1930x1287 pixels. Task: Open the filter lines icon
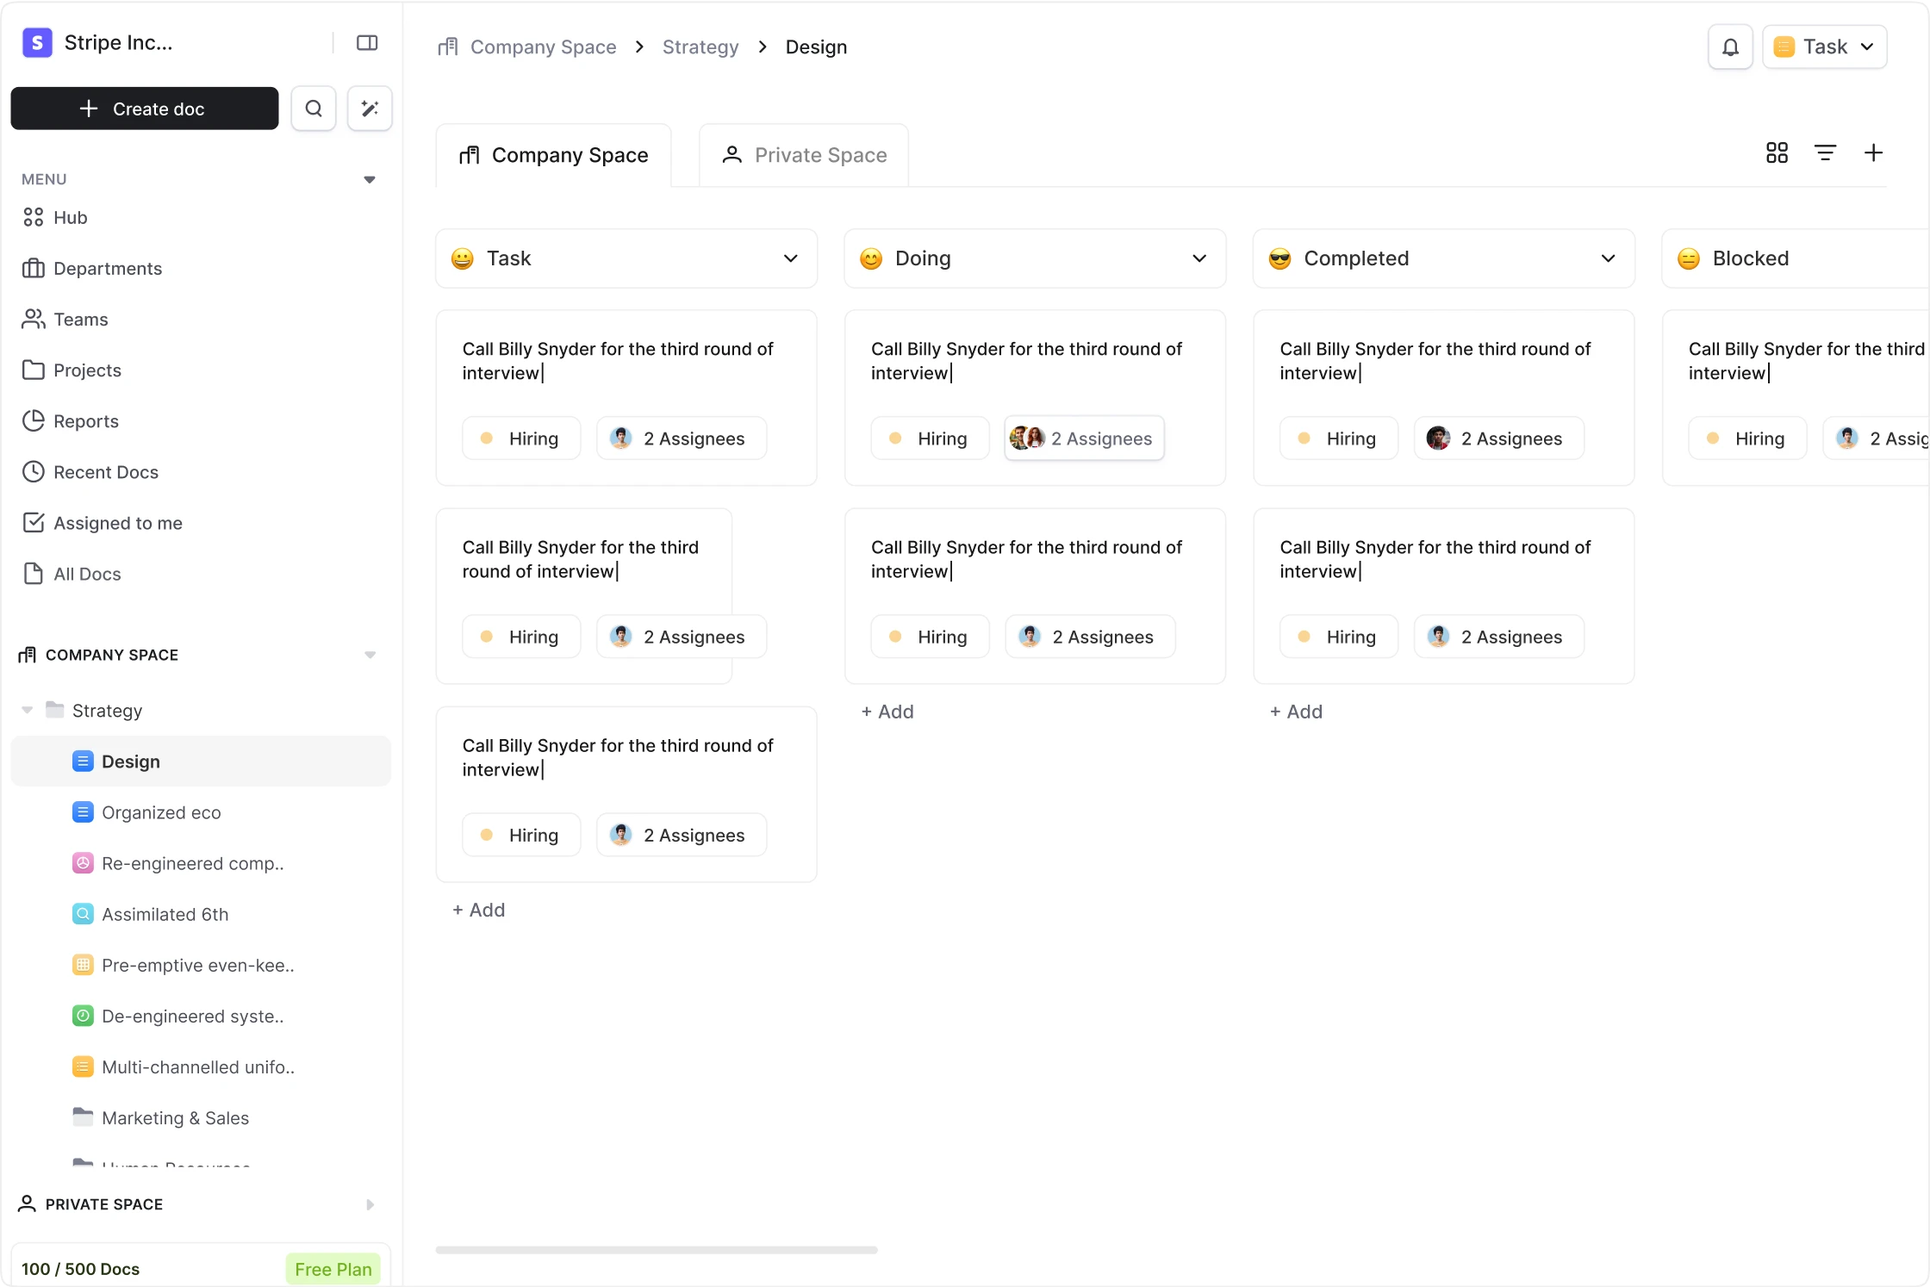click(1825, 153)
